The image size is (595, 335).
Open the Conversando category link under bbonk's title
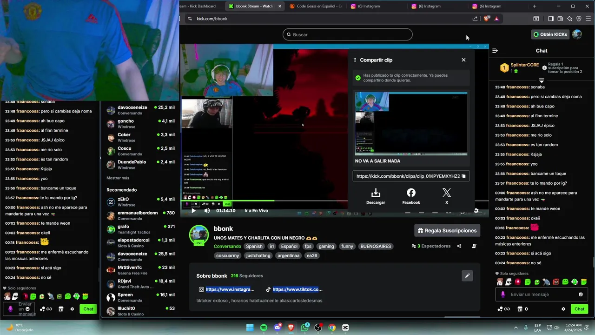coord(227,246)
